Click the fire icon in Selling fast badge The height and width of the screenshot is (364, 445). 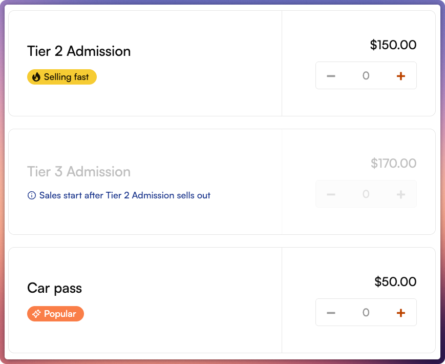pos(36,77)
